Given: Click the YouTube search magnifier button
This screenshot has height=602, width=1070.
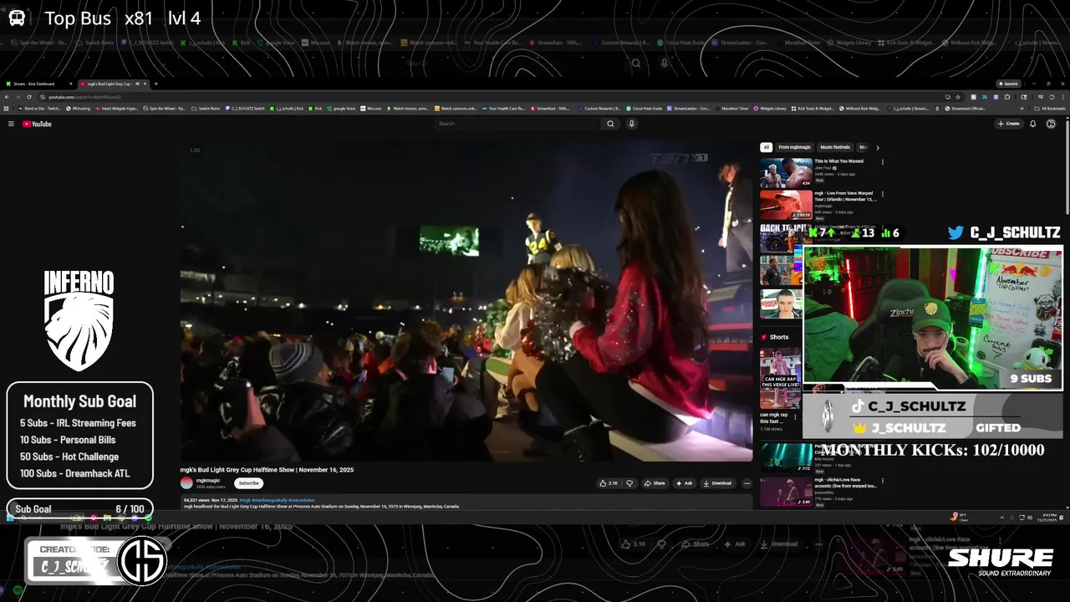Looking at the screenshot, I should (610, 124).
